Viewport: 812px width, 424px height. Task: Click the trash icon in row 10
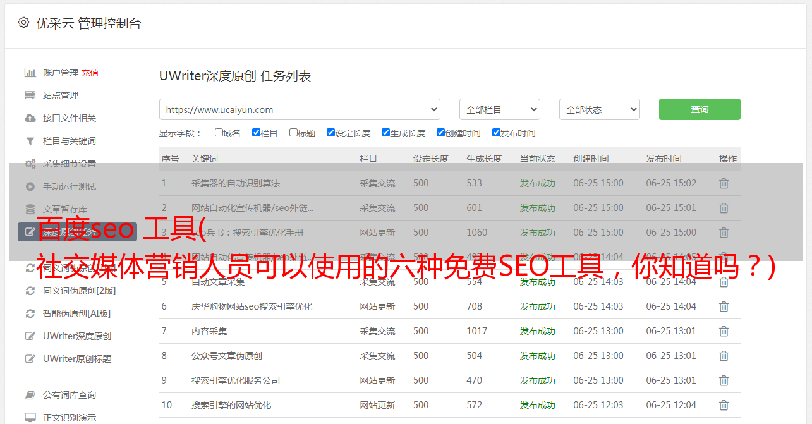(x=724, y=405)
